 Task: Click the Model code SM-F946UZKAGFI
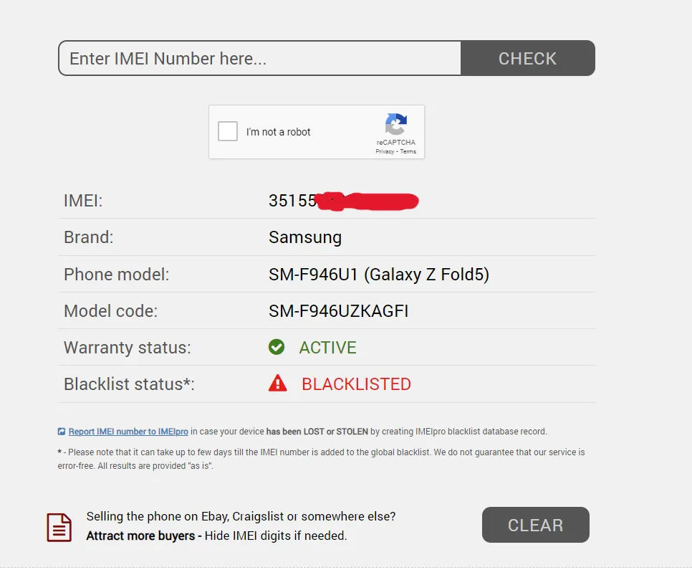click(x=338, y=310)
